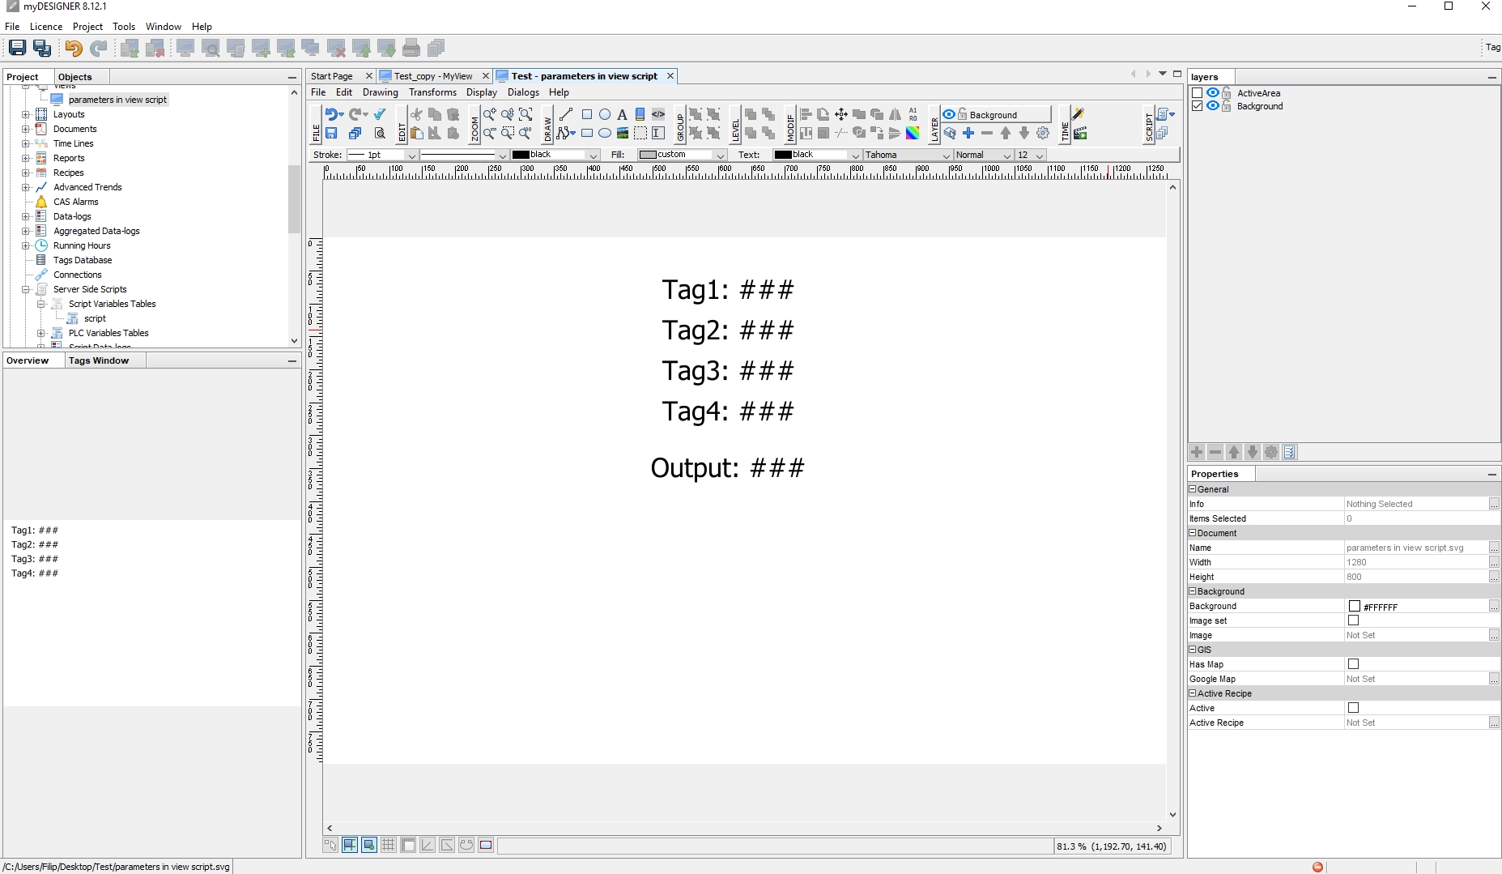Screen dimensions: 1502x874
Task: Click the HTML code element icon
Action: [x=658, y=114]
